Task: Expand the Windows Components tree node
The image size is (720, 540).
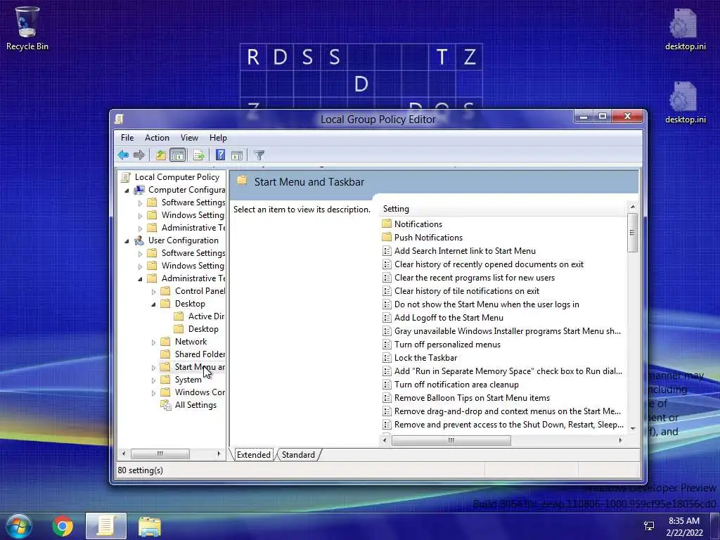Action: tap(154, 392)
